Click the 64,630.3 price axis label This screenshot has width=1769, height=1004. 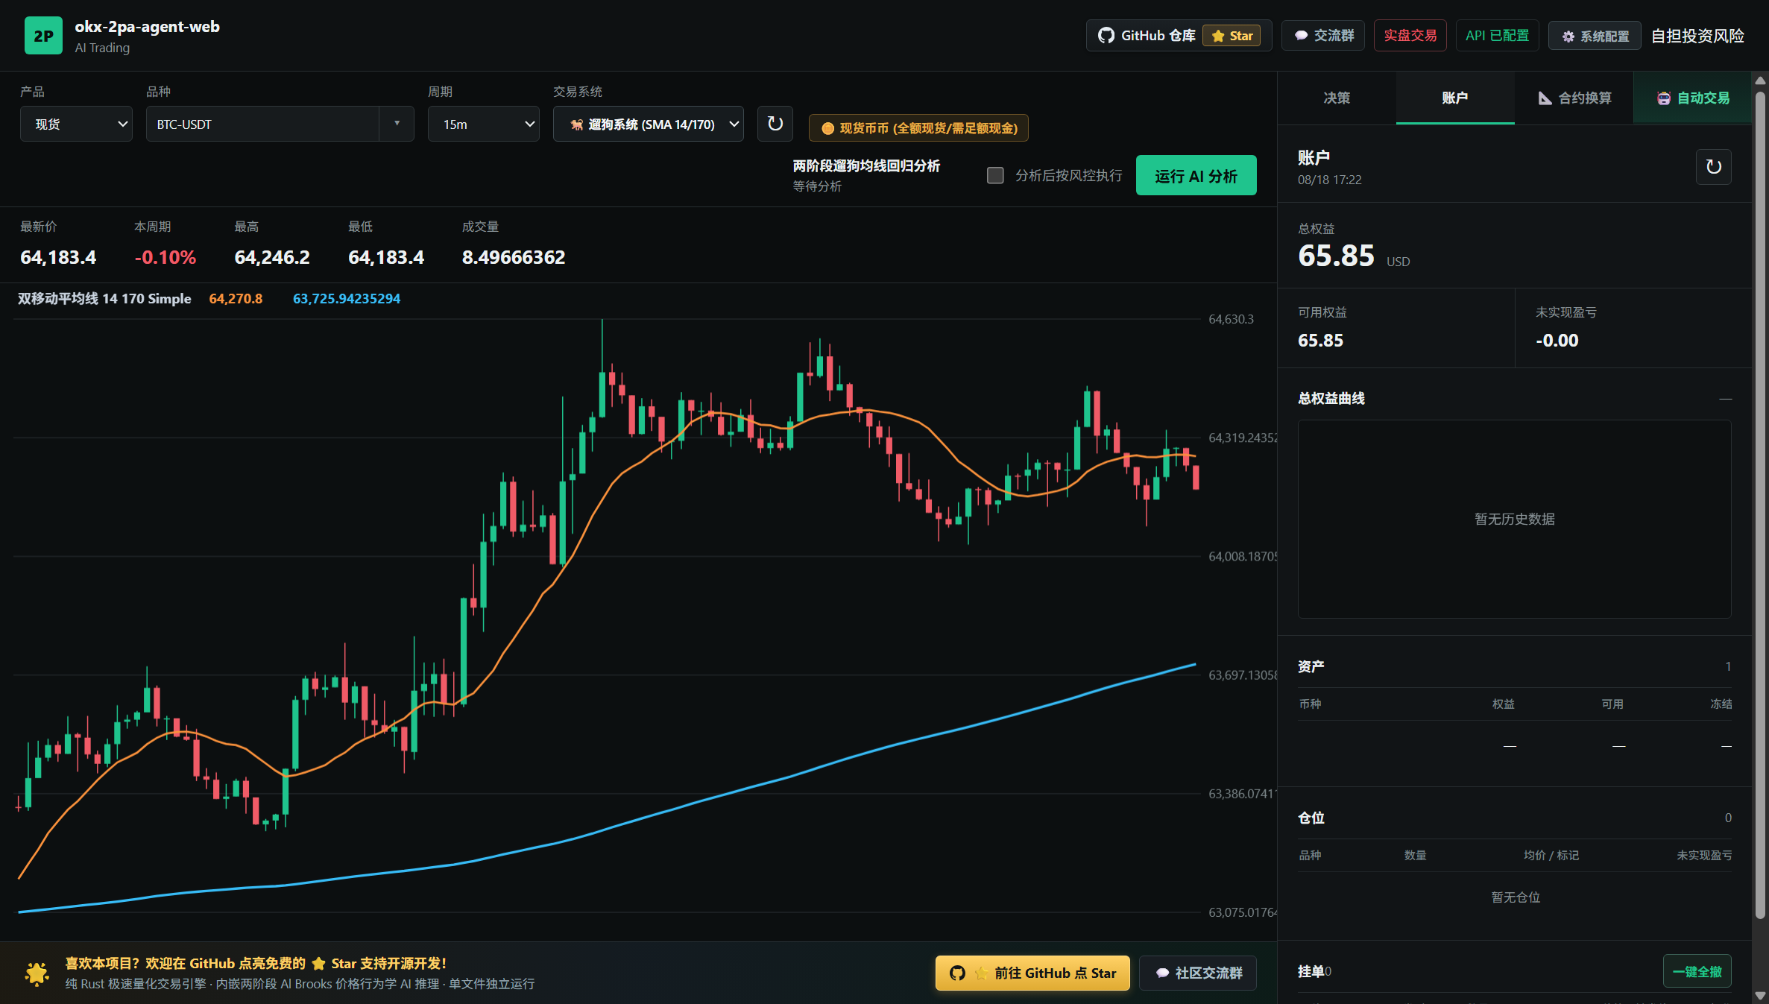[1231, 320]
